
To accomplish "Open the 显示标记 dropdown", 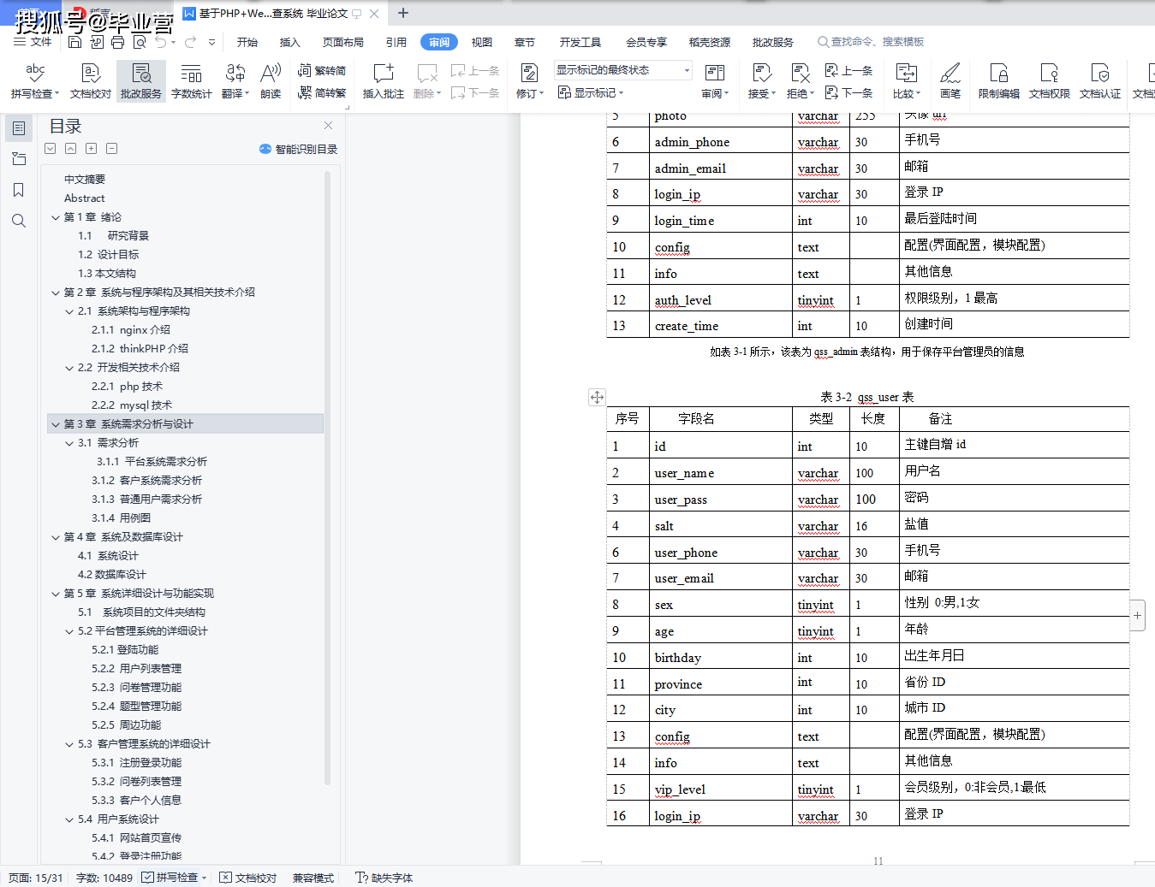I will (x=592, y=92).
